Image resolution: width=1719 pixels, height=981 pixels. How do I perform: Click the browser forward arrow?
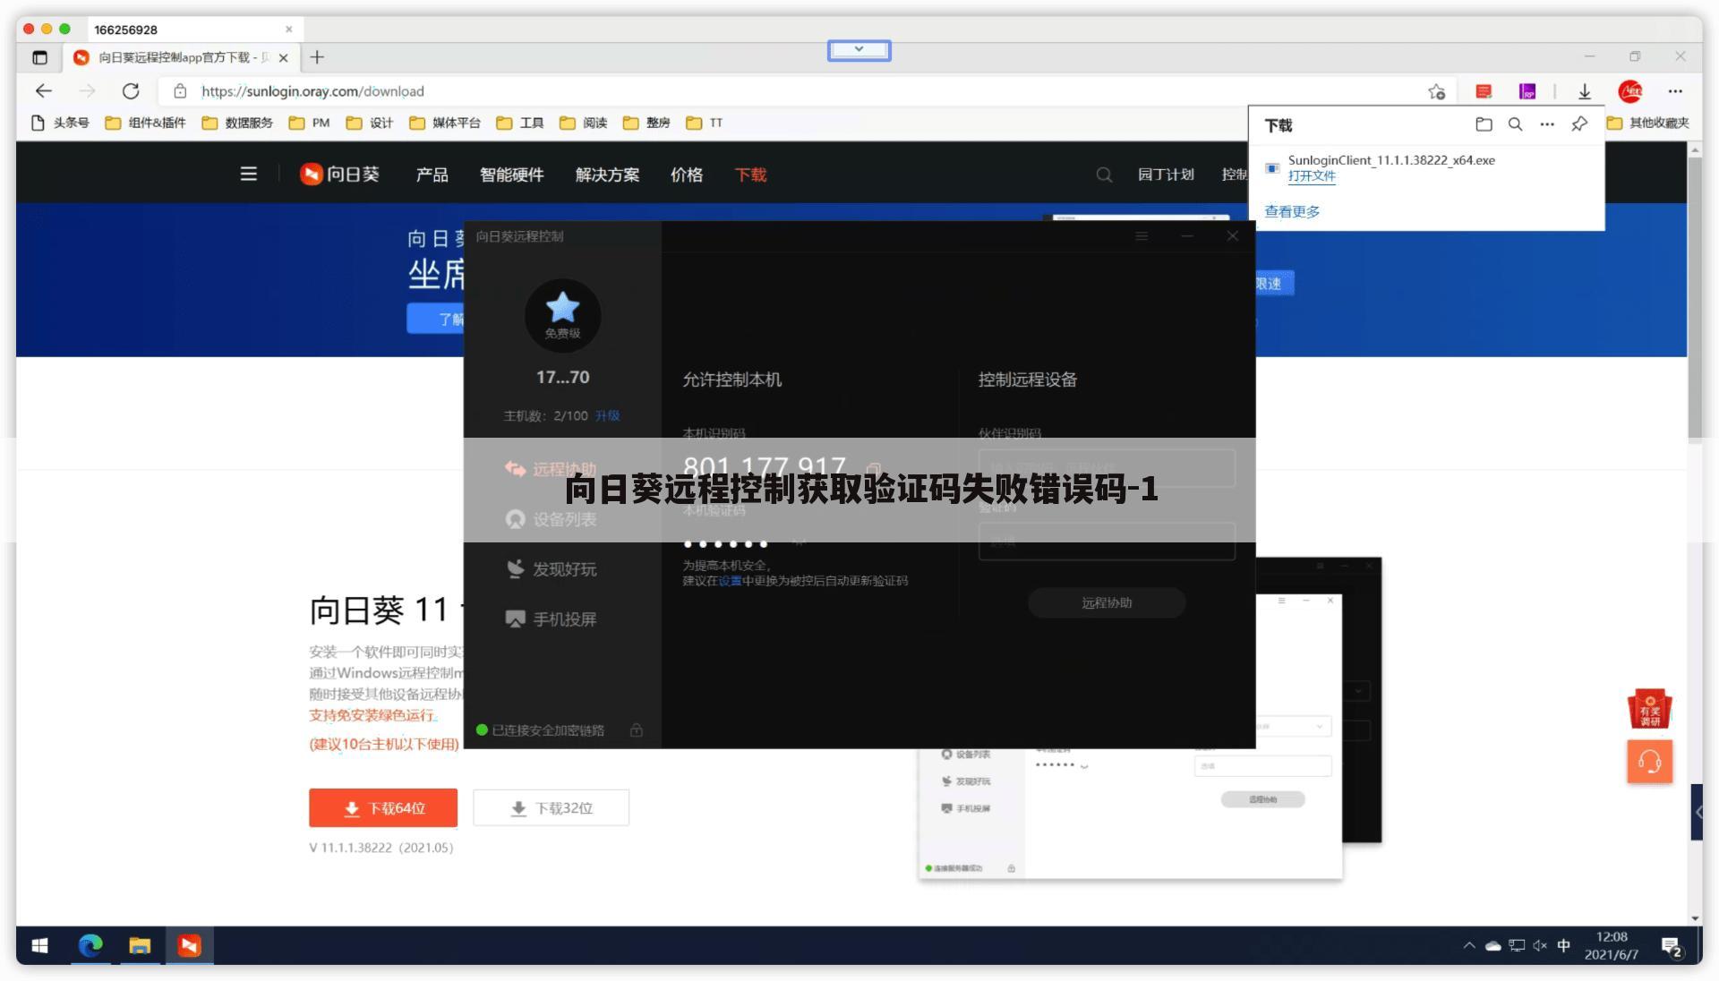87,90
